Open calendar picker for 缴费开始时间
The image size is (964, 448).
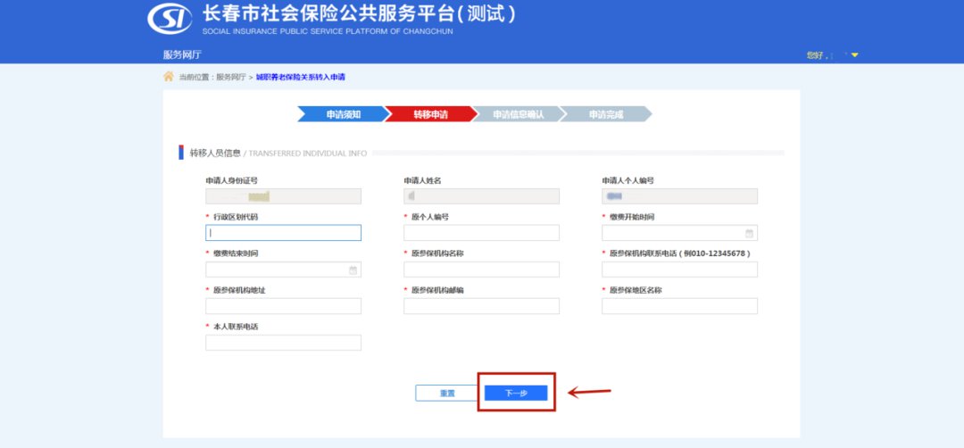(749, 233)
